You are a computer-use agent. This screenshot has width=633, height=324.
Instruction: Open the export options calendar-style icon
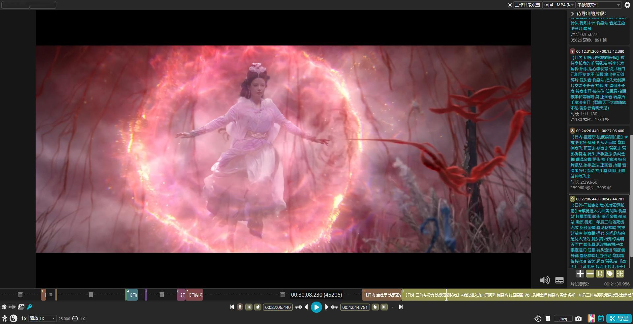click(x=601, y=318)
